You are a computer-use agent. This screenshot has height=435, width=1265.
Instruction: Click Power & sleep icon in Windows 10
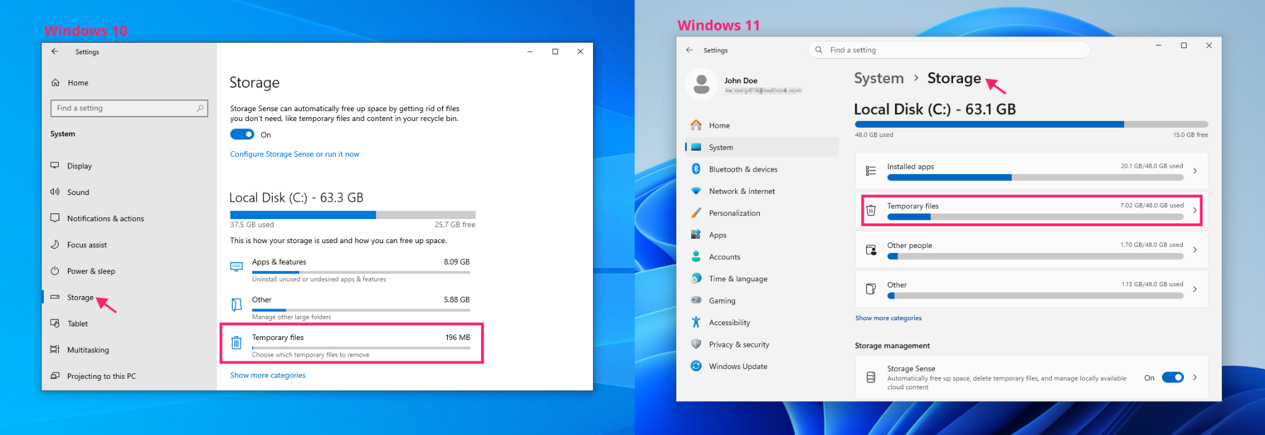(x=55, y=271)
